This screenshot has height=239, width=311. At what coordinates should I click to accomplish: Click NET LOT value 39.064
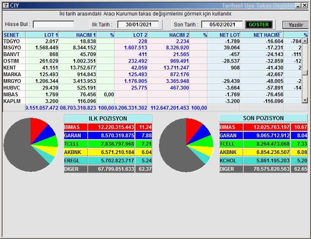point(232,48)
